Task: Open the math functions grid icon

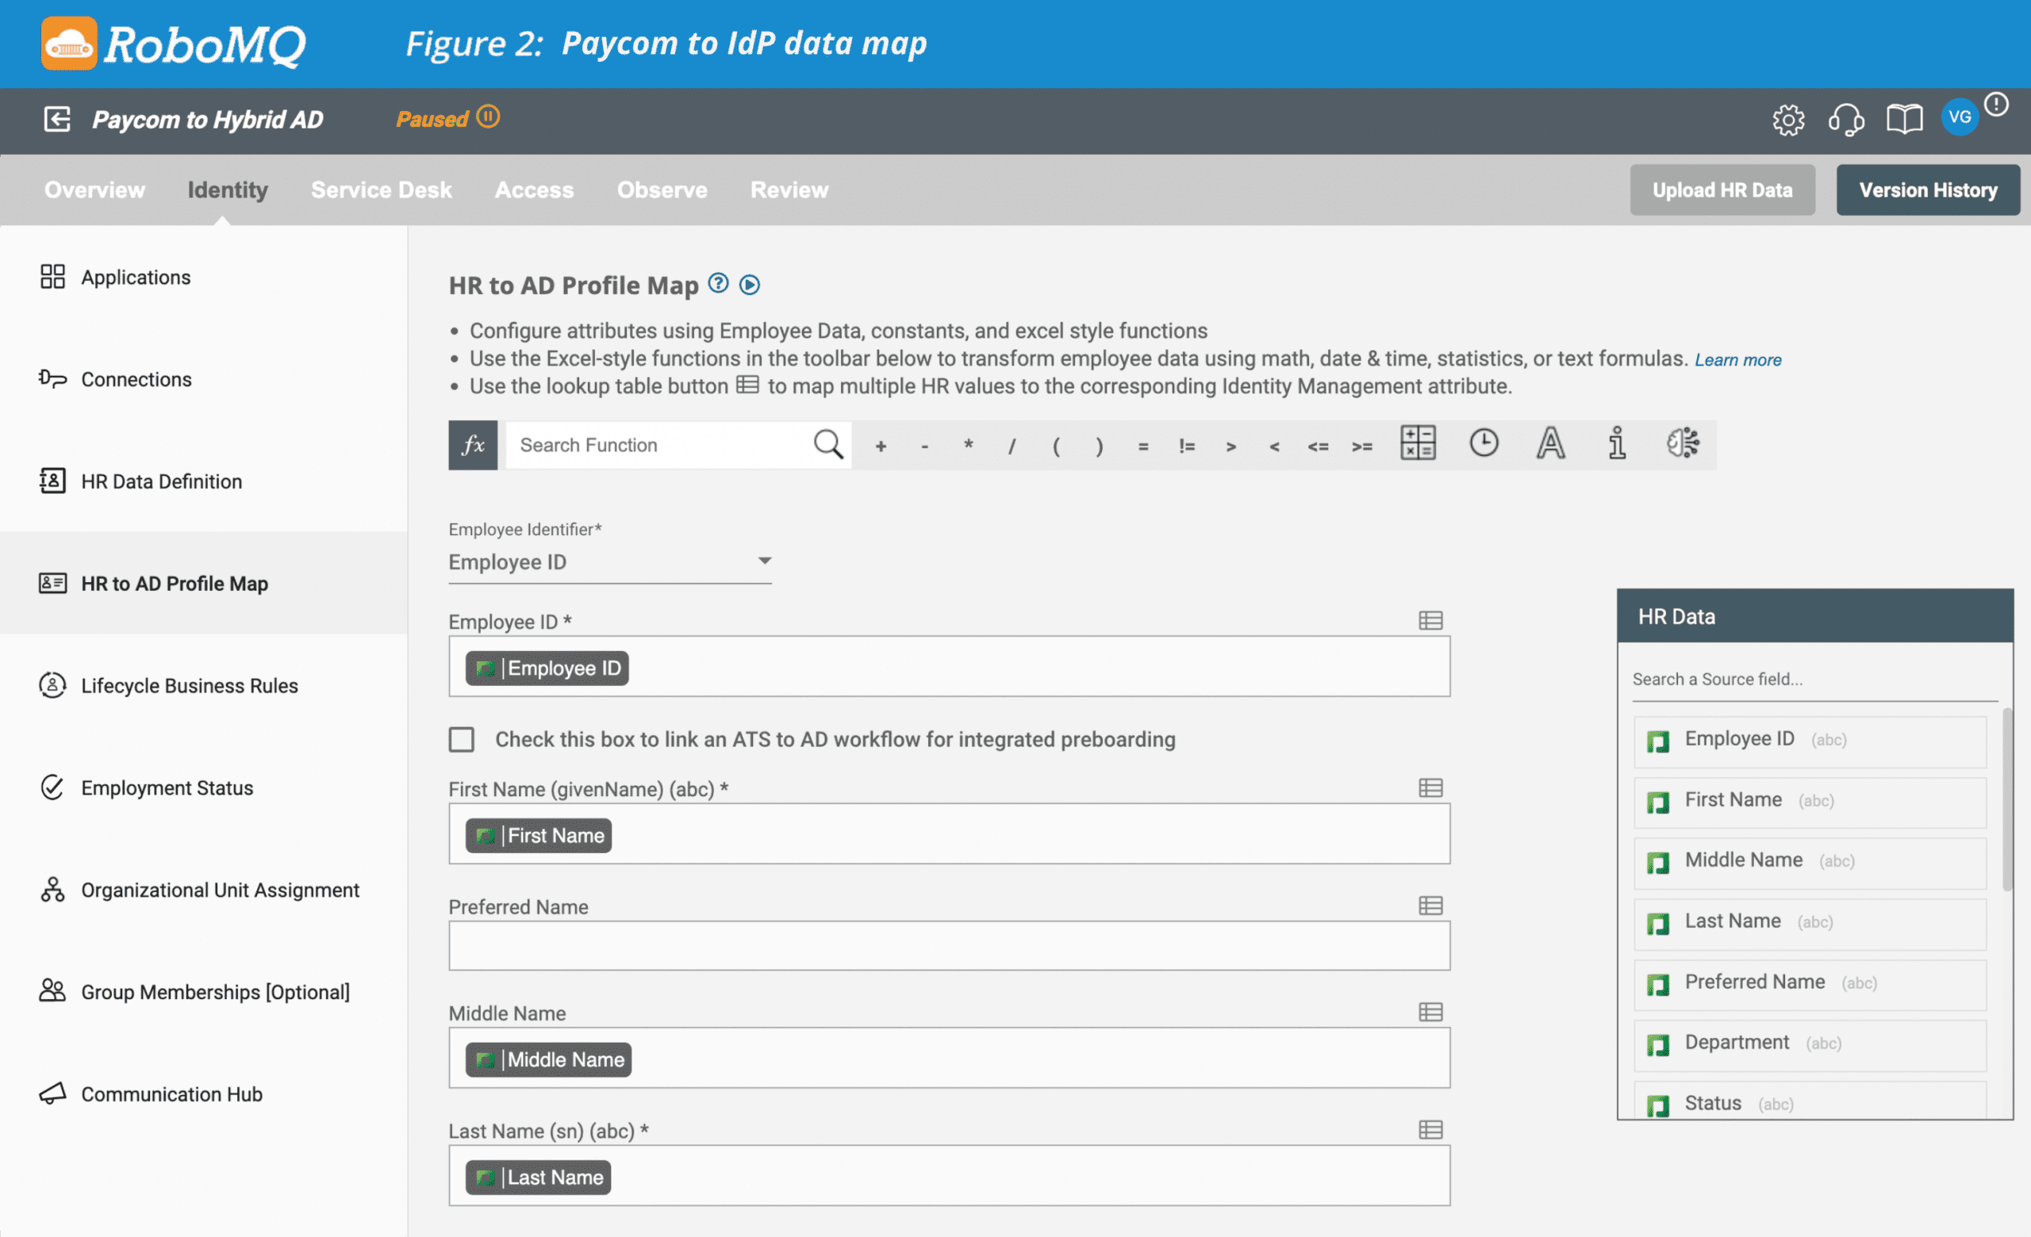Action: [x=1417, y=443]
